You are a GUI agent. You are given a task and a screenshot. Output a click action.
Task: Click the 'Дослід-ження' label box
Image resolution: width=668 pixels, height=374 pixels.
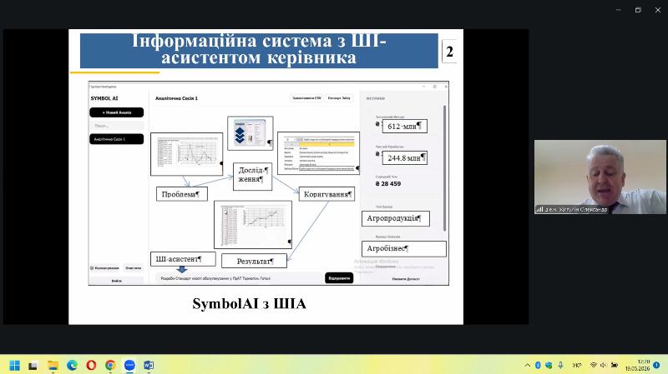253,176
